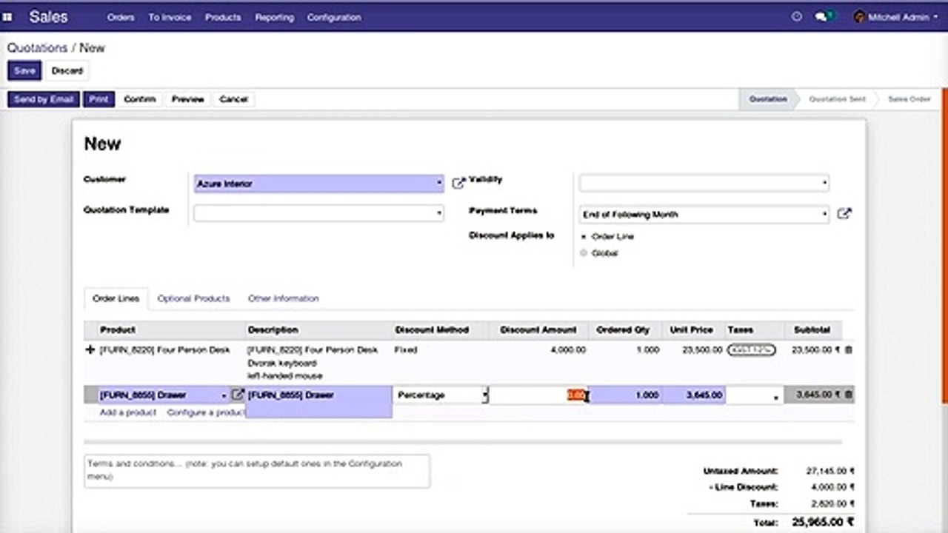Open the Configuration menu

point(334,17)
